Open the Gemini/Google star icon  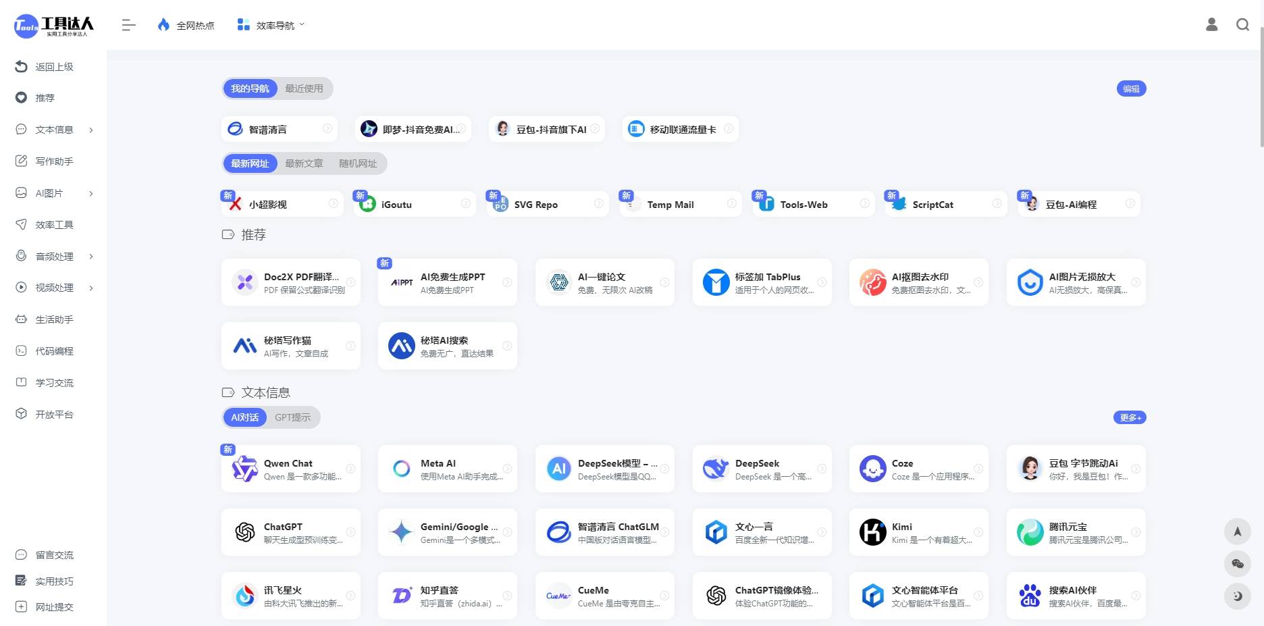point(401,532)
